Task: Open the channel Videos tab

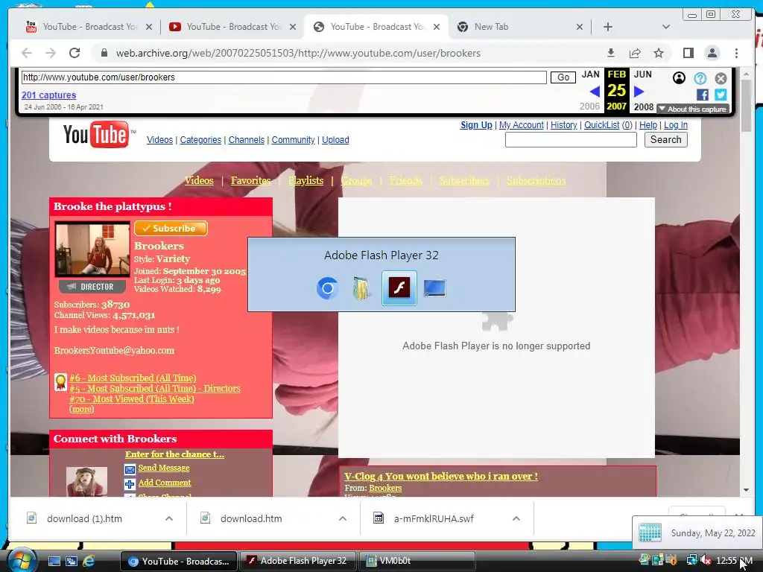Action: (x=199, y=180)
